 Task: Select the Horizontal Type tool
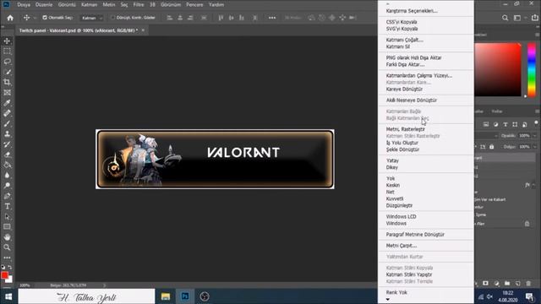pyautogui.click(x=7, y=206)
